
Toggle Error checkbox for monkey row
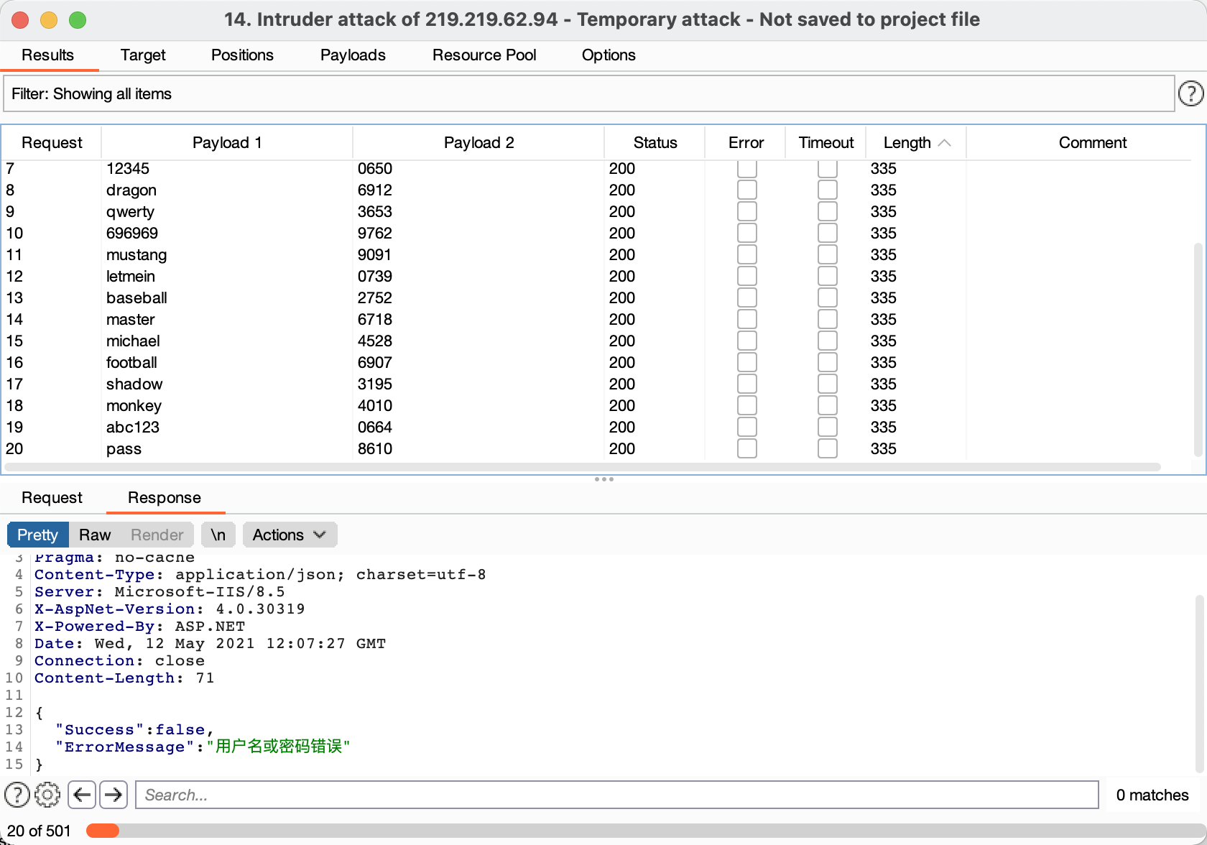click(x=747, y=405)
